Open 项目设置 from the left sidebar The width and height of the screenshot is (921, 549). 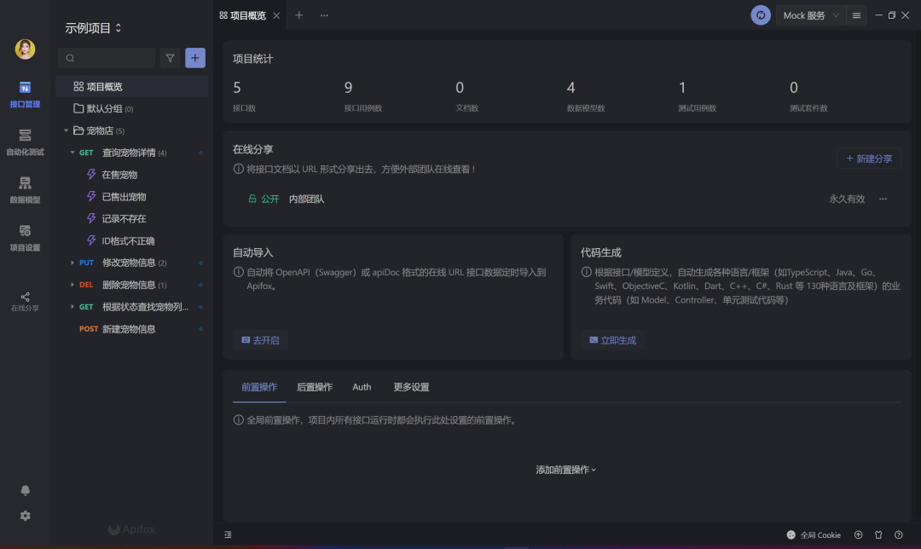click(x=25, y=237)
